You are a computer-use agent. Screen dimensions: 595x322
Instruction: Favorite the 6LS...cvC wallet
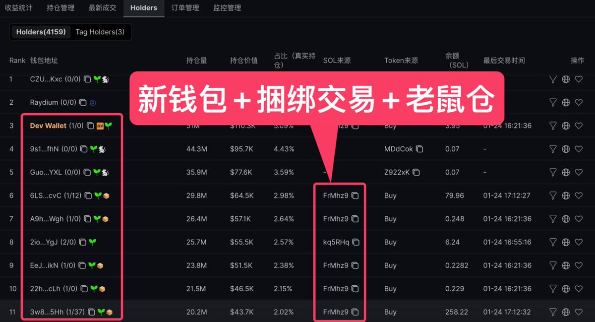pos(579,195)
